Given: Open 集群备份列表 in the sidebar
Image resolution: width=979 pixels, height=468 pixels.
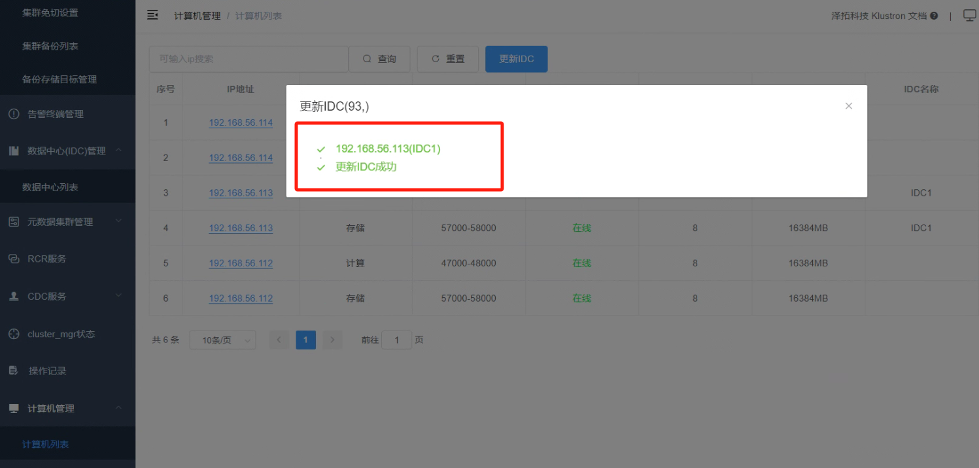Looking at the screenshot, I should [x=50, y=46].
